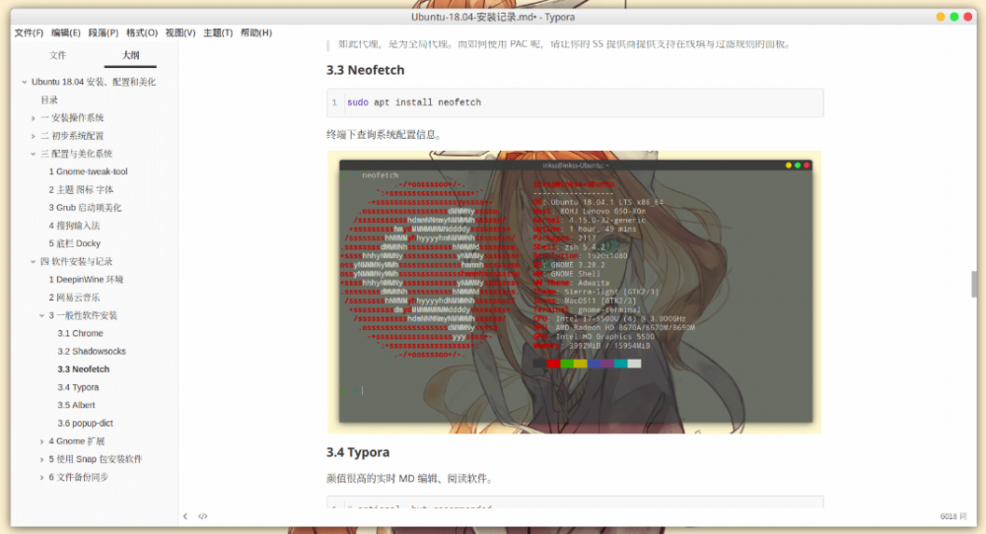
Task: Open the 编辑(E) menu
Action: click(x=66, y=33)
